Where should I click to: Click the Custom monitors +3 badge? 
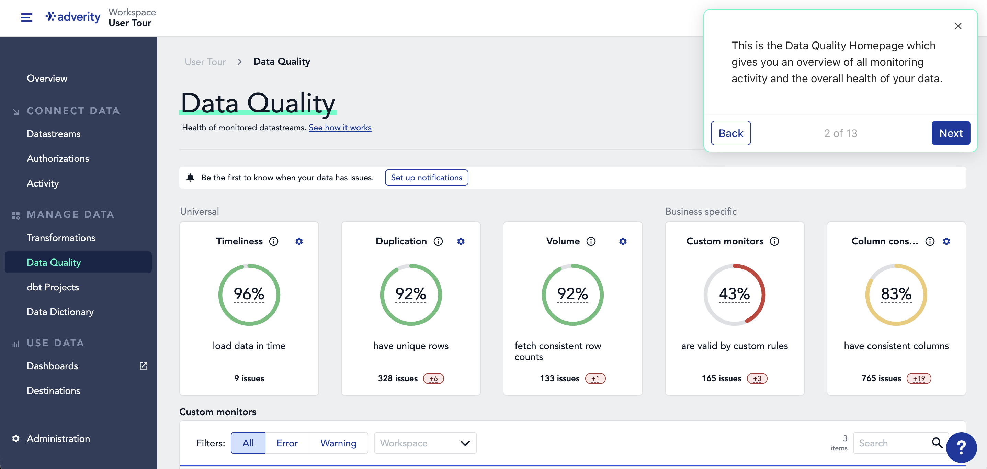pyautogui.click(x=757, y=378)
